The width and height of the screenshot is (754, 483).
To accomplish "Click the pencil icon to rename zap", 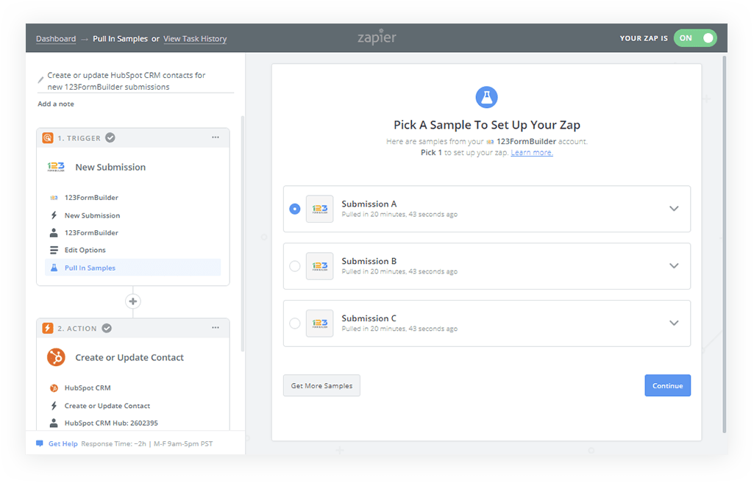I will coord(41,80).
